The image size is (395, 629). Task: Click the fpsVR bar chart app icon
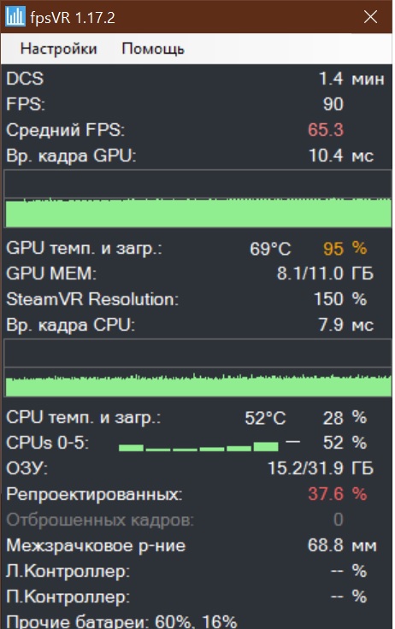click(x=15, y=17)
